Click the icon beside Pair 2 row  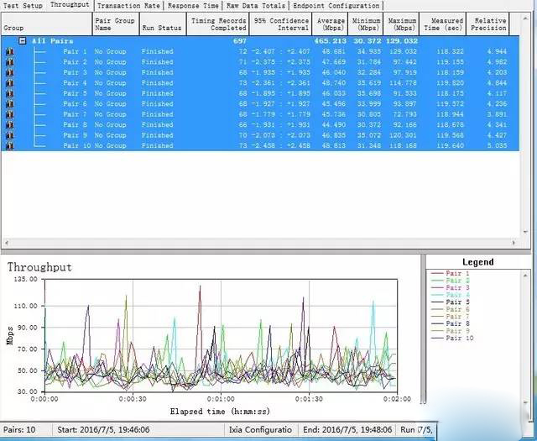[x=10, y=62]
